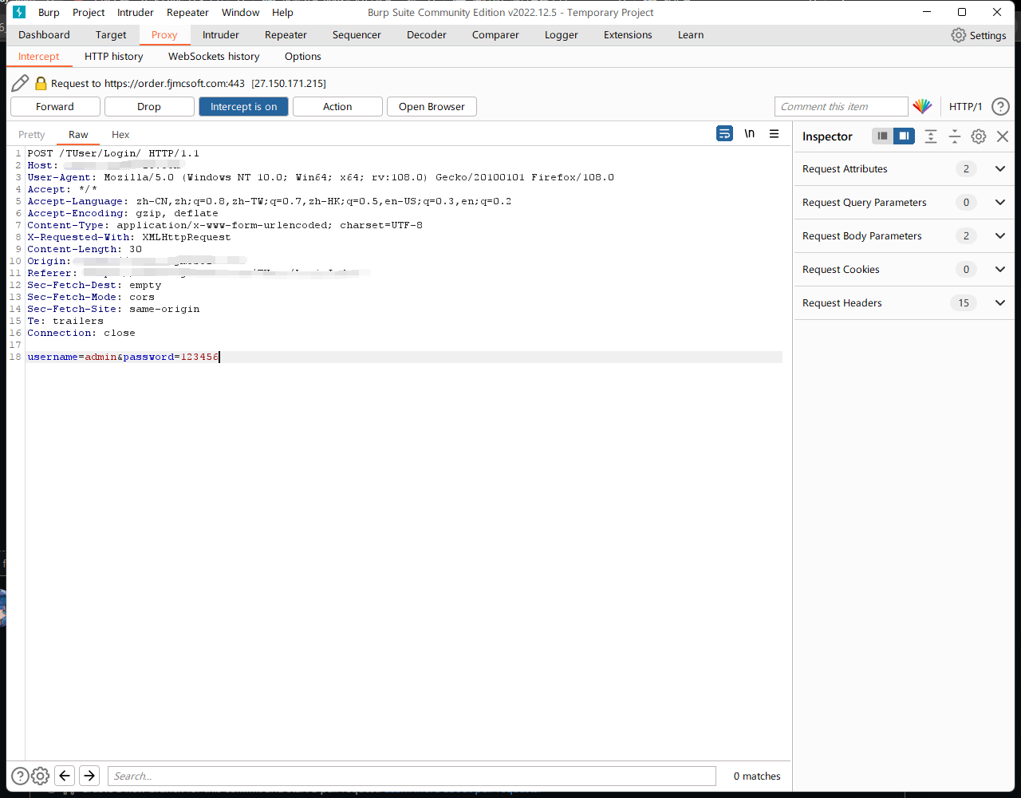Click the padlock TLS icon
This screenshot has width=1021, height=798.
pos(41,83)
